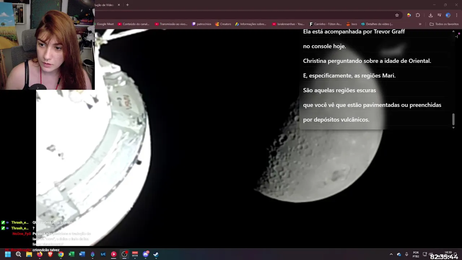Image resolution: width=462 pixels, height=260 pixels.
Task: Switch to OBS Studio on the taskbar
Action: point(125,254)
